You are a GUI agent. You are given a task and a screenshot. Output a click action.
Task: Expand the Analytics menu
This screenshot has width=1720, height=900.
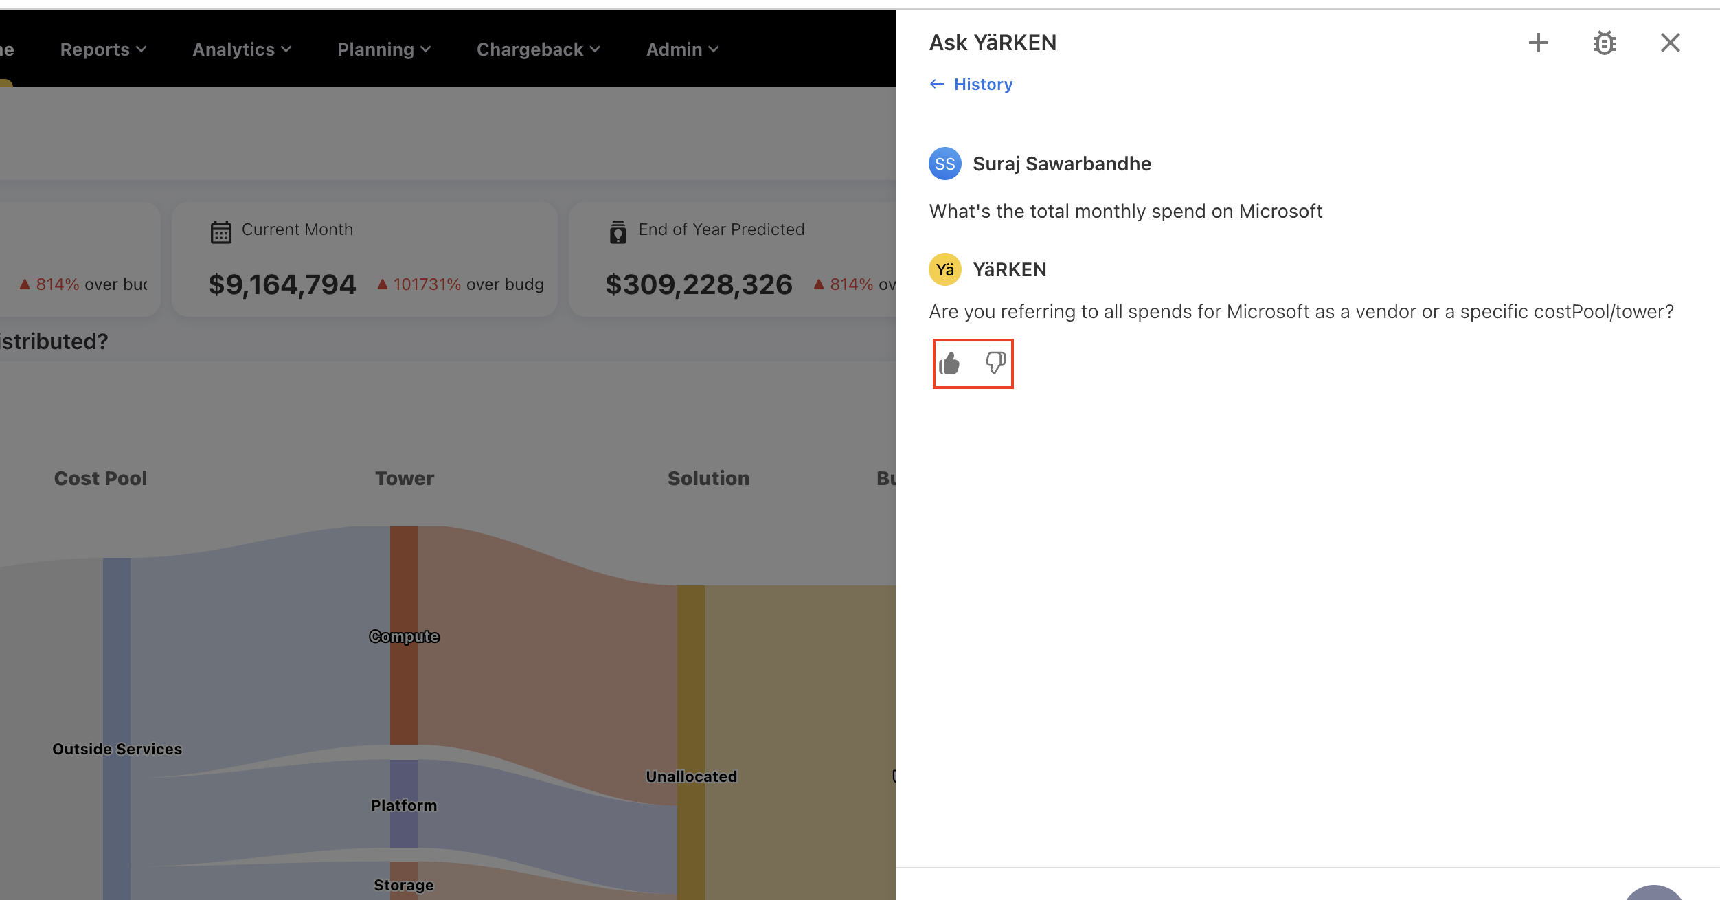(242, 49)
